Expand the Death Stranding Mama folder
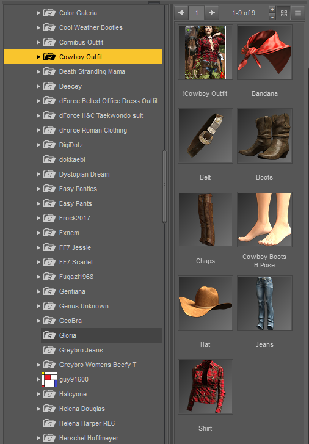The width and height of the screenshot is (309, 444). tap(38, 71)
